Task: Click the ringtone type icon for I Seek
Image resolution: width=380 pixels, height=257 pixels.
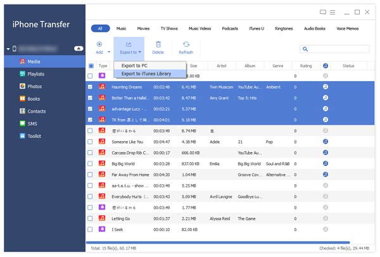Action: (102, 229)
